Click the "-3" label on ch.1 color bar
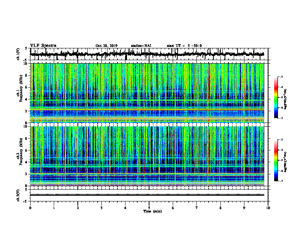Viewport: 302px width, 233px height. (x=281, y=77)
